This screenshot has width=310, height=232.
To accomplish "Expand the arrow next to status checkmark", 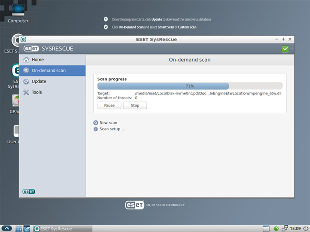I will pos(291,49).
